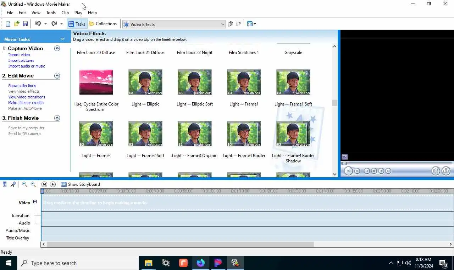The width and height of the screenshot is (454, 270).
Task: Click the Set Audio Levels icon
Action: [5, 184]
